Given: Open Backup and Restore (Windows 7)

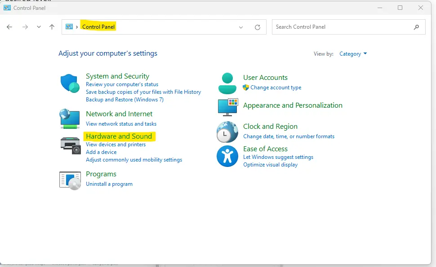Looking at the screenshot, I should [x=125, y=100].
